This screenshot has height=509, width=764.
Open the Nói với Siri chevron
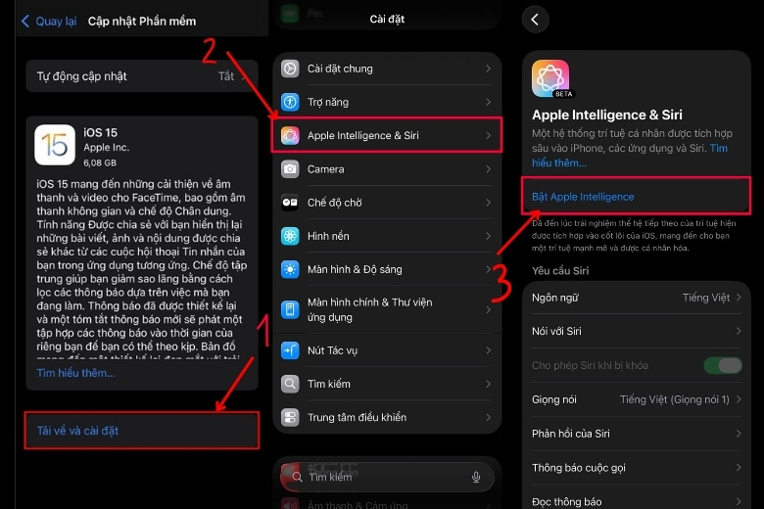click(x=739, y=331)
